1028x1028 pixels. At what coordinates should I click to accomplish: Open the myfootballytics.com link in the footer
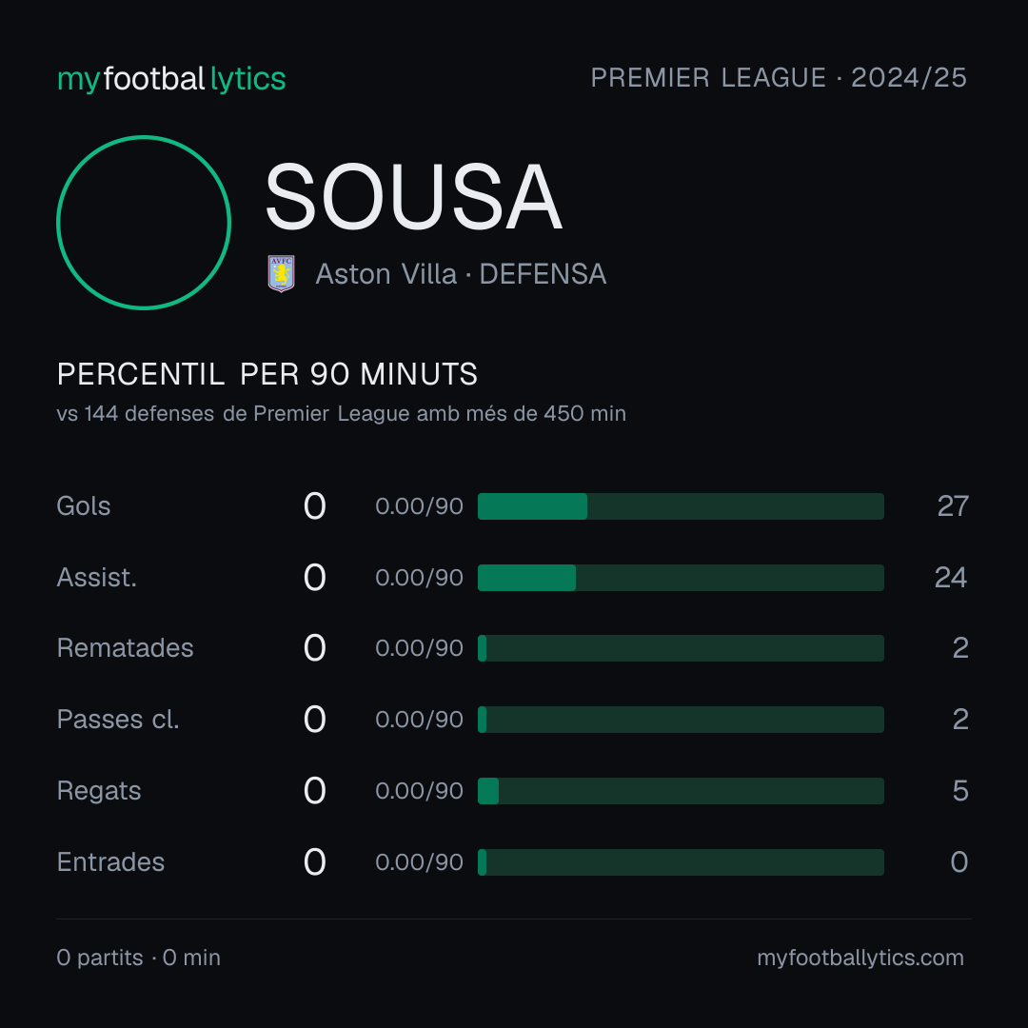pyautogui.click(x=860, y=958)
